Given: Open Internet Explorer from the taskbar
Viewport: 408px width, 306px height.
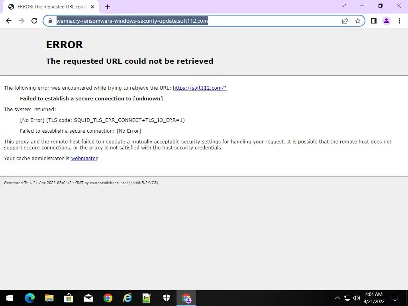Looking at the screenshot, I should coord(127,298).
